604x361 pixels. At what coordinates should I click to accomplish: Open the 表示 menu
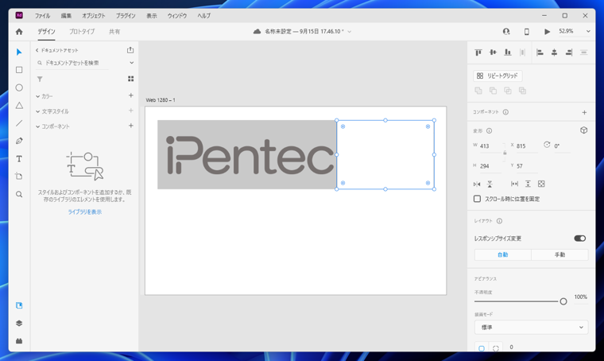[x=151, y=16]
